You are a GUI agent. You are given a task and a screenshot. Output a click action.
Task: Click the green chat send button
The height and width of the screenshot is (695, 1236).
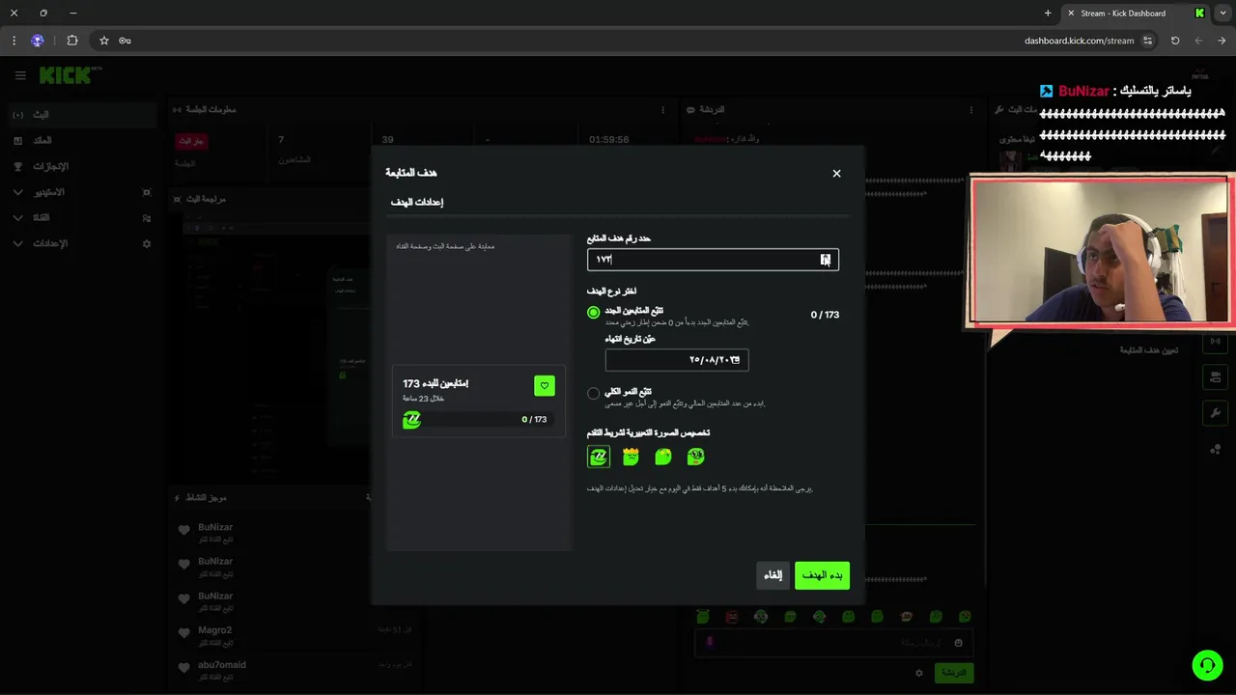point(953,673)
